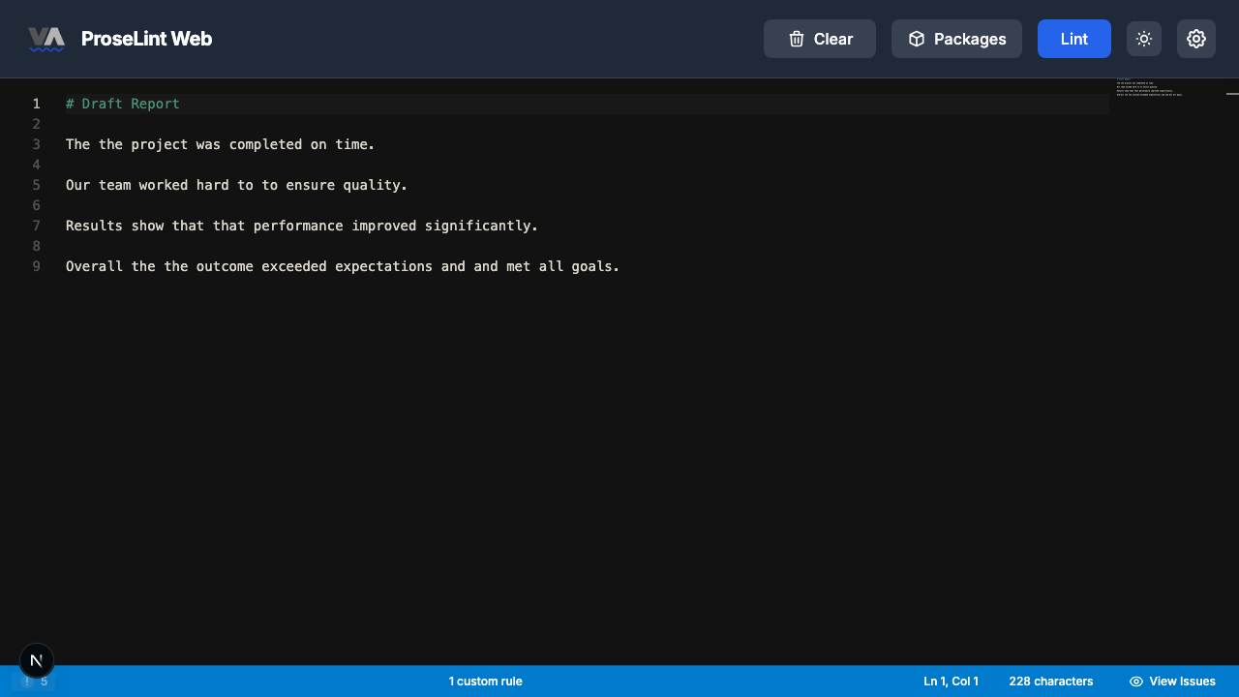The height and width of the screenshot is (697, 1239).
Task: Run linting with the Lint button
Action: pos(1073,39)
